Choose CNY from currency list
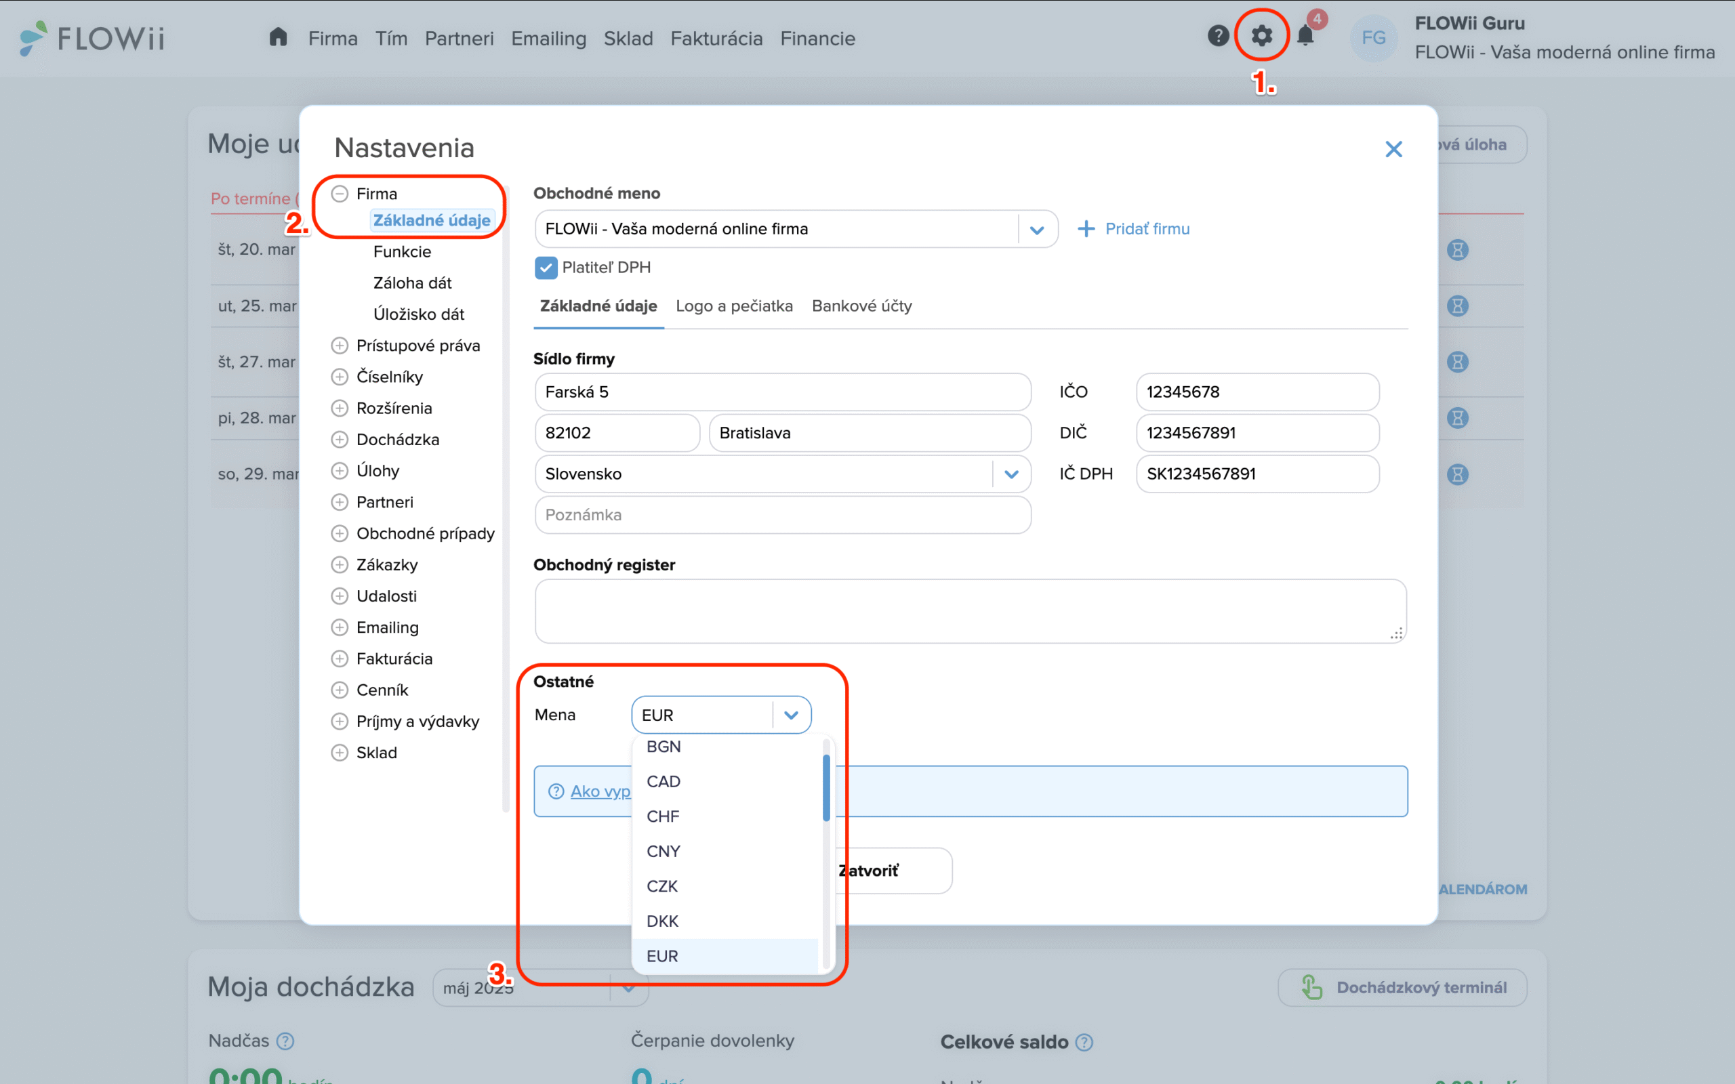Viewport: 1735px width, 1084px height. pos(724,851)
